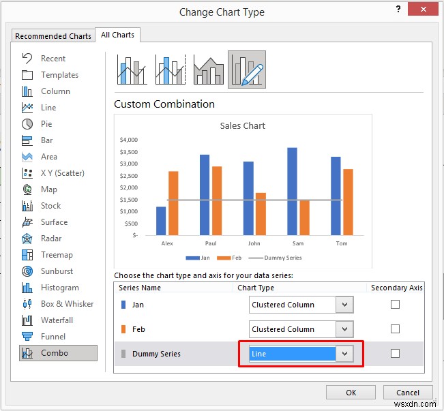Click the Radar label in category list
The width and height of the screenshot is (444, 411).
pos(51,239)
